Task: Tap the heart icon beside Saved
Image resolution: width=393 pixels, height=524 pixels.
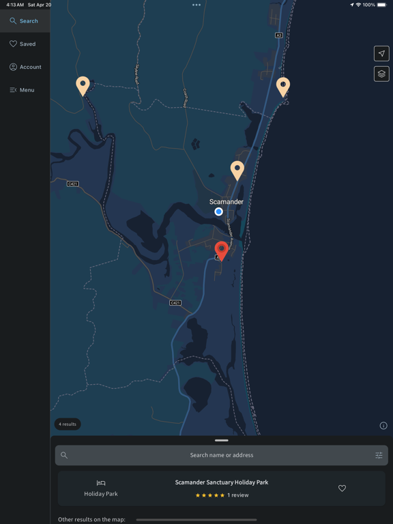Action: 13,44
